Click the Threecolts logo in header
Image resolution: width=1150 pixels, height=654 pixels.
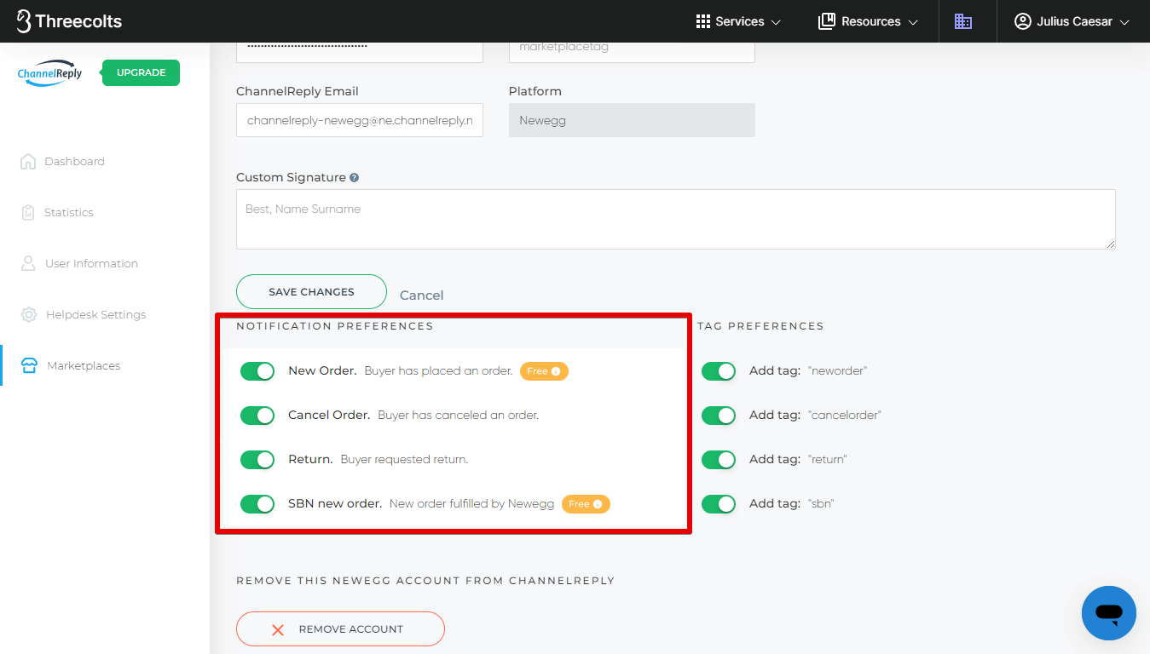click(70, 21)
